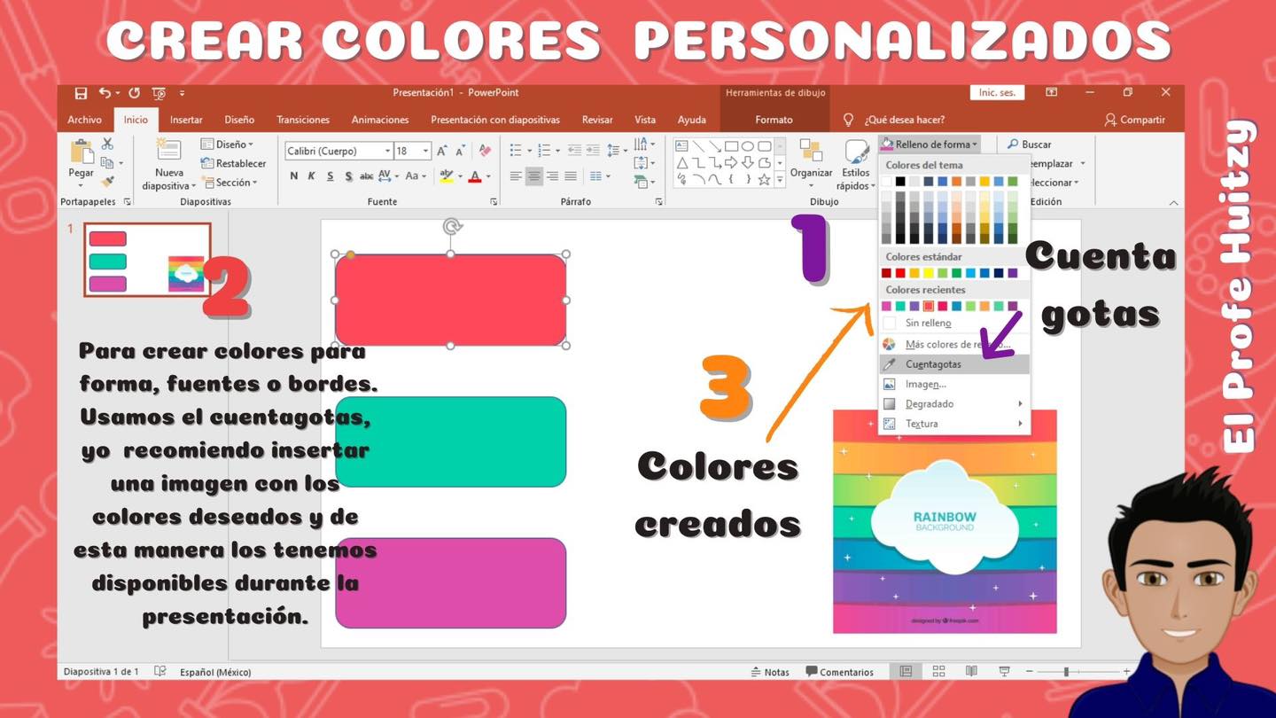Click the clear formatting eraser icon
The image size is (1276, 718).
[x=485, y=151]
